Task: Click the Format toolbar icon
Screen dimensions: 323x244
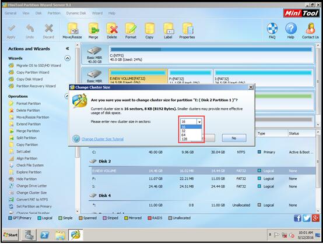Action: tap(131, 29)
